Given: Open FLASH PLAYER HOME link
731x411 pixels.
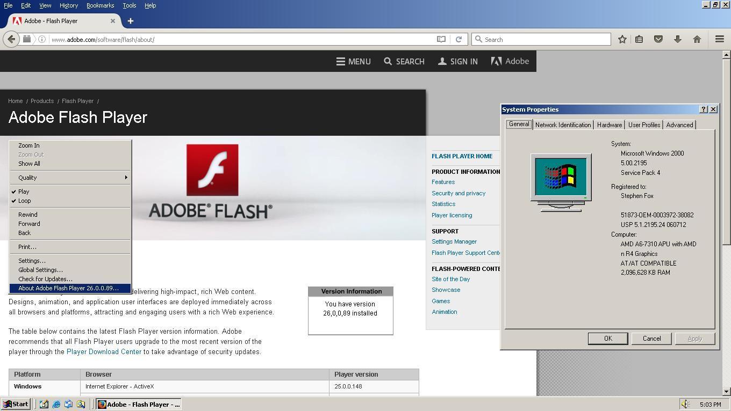Looking at the screenshot, I should coord(462,156).
